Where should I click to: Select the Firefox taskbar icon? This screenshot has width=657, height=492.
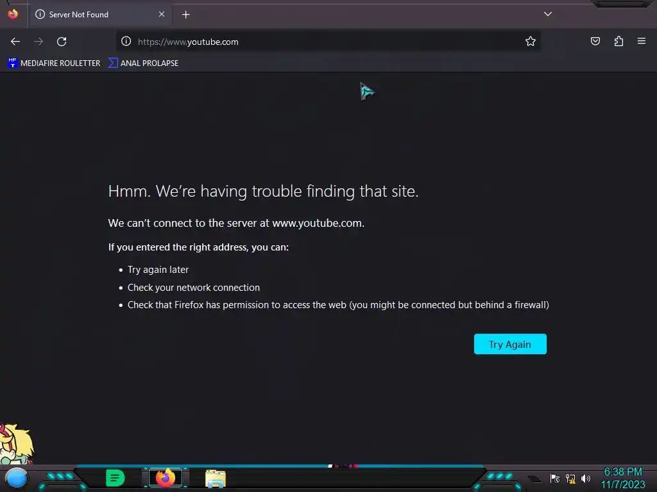166,478
